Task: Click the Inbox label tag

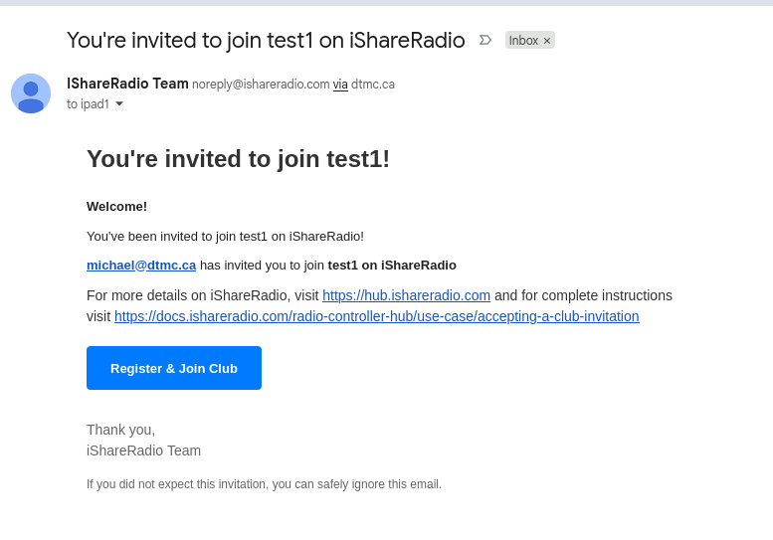Action: point(523,41)
